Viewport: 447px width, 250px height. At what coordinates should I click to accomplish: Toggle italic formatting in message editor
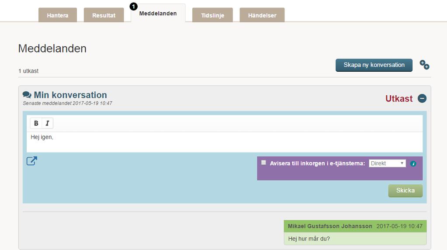[47, 123]
